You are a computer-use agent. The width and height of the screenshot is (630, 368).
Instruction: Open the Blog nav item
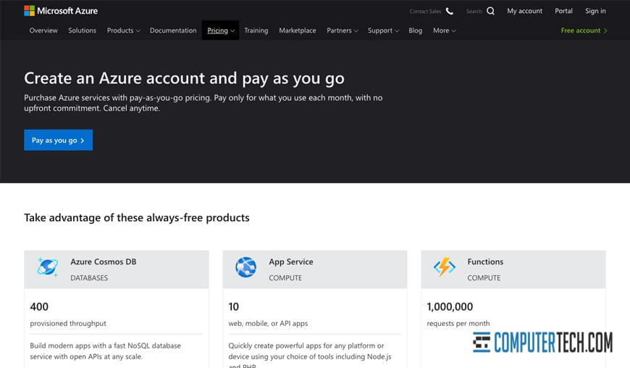(416, 30)
